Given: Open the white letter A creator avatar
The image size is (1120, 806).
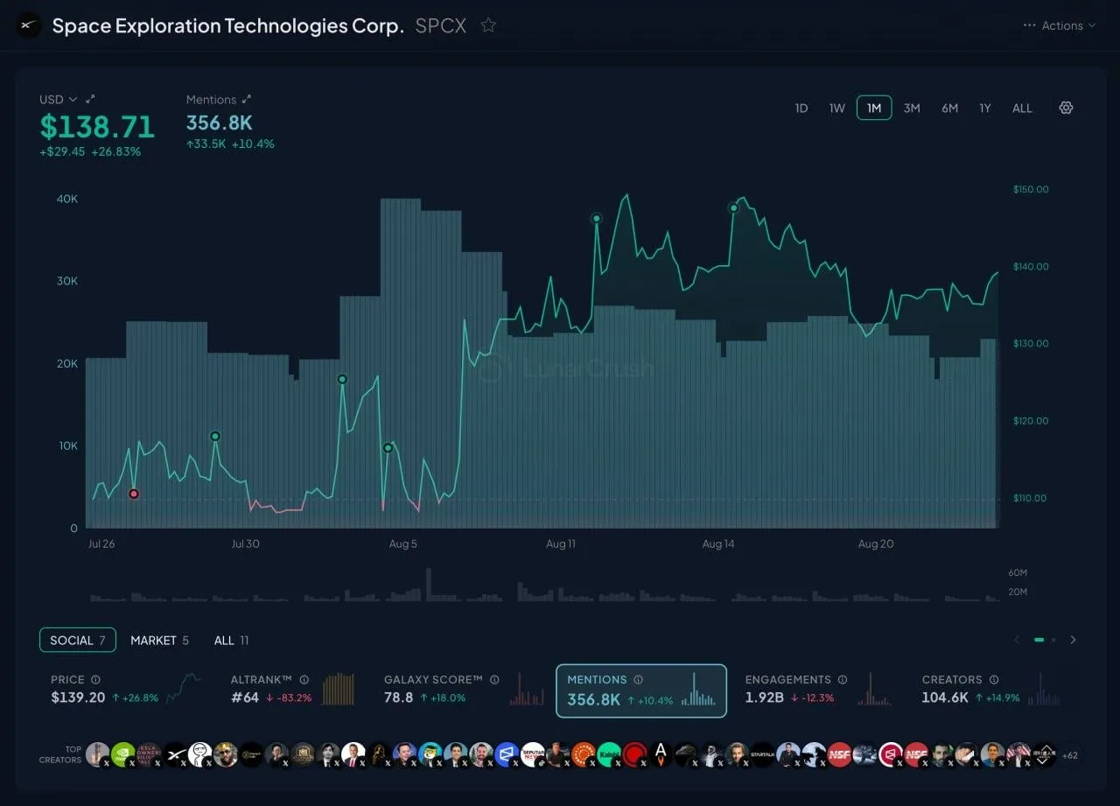Looking at the screenshot, I should click(661, 754).
